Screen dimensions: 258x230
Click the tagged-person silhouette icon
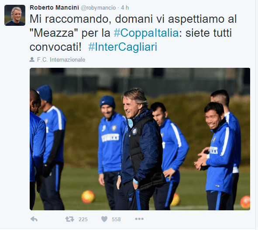pyautogui.click(x=32, y=59)
